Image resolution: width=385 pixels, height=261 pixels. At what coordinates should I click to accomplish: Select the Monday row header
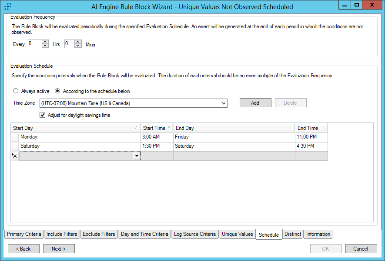(15, 137)
